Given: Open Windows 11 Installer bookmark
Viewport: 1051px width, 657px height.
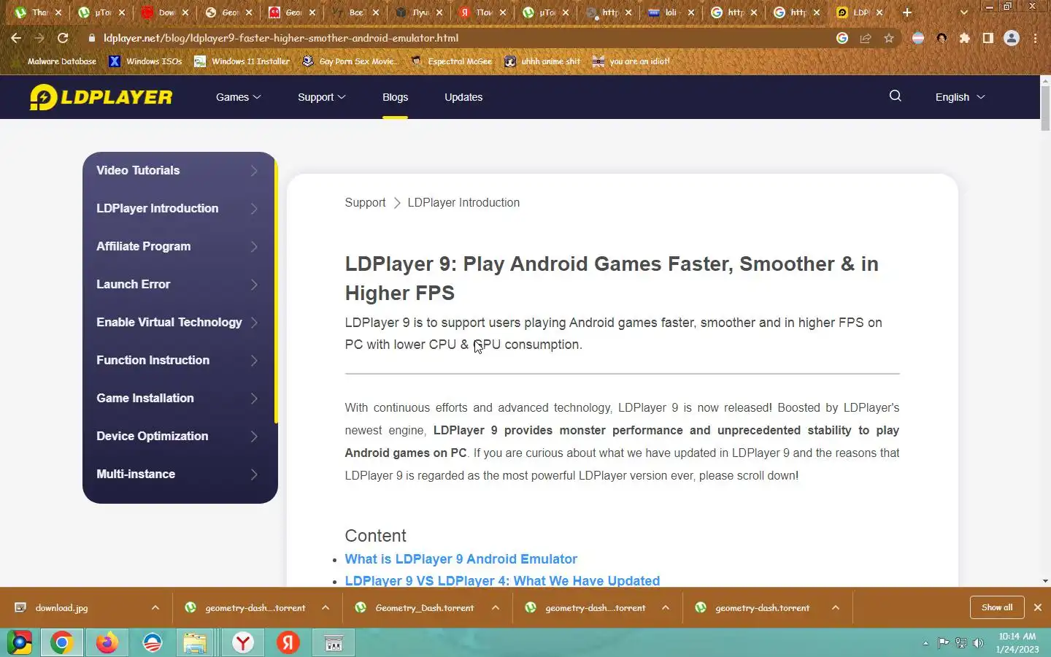Looking at the screenshot, I should 242,61.
